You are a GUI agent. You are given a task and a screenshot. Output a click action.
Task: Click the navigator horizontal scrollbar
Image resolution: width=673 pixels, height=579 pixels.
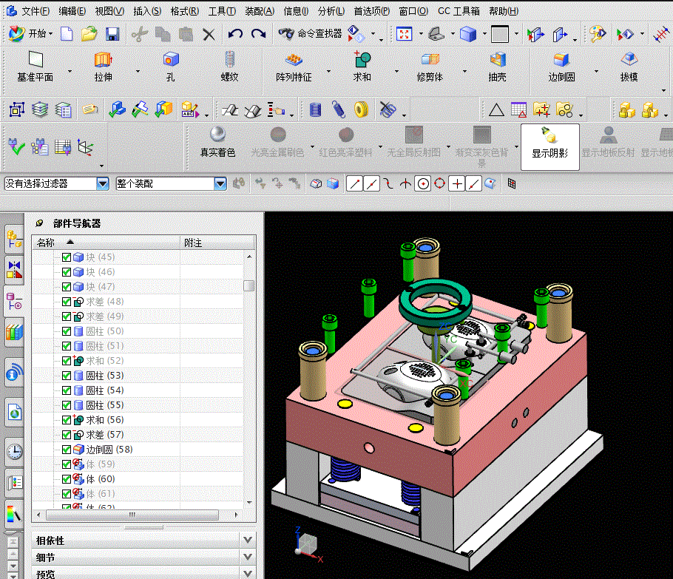tap(132, 514)
